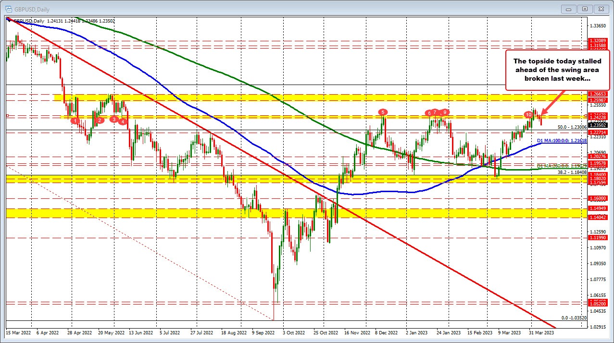Click the 28 Apr 2022 date label
The height and width of the screenshot is (343, 614).
[x=79, y=332]
